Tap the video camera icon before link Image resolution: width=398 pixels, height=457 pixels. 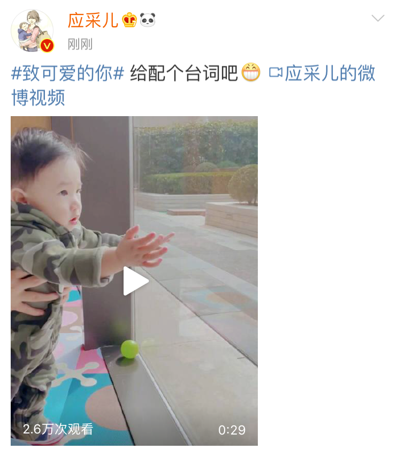[x=275, y=73]
